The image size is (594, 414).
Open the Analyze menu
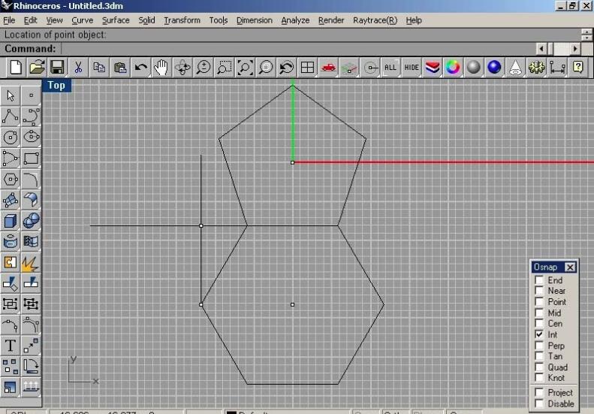295,20
